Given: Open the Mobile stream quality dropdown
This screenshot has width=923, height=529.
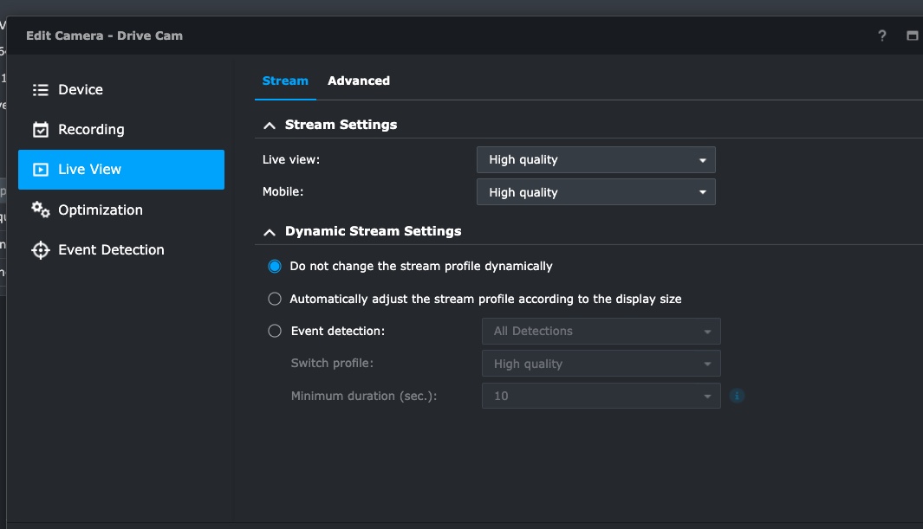Looking at the screenshot, I should [595, 192].
